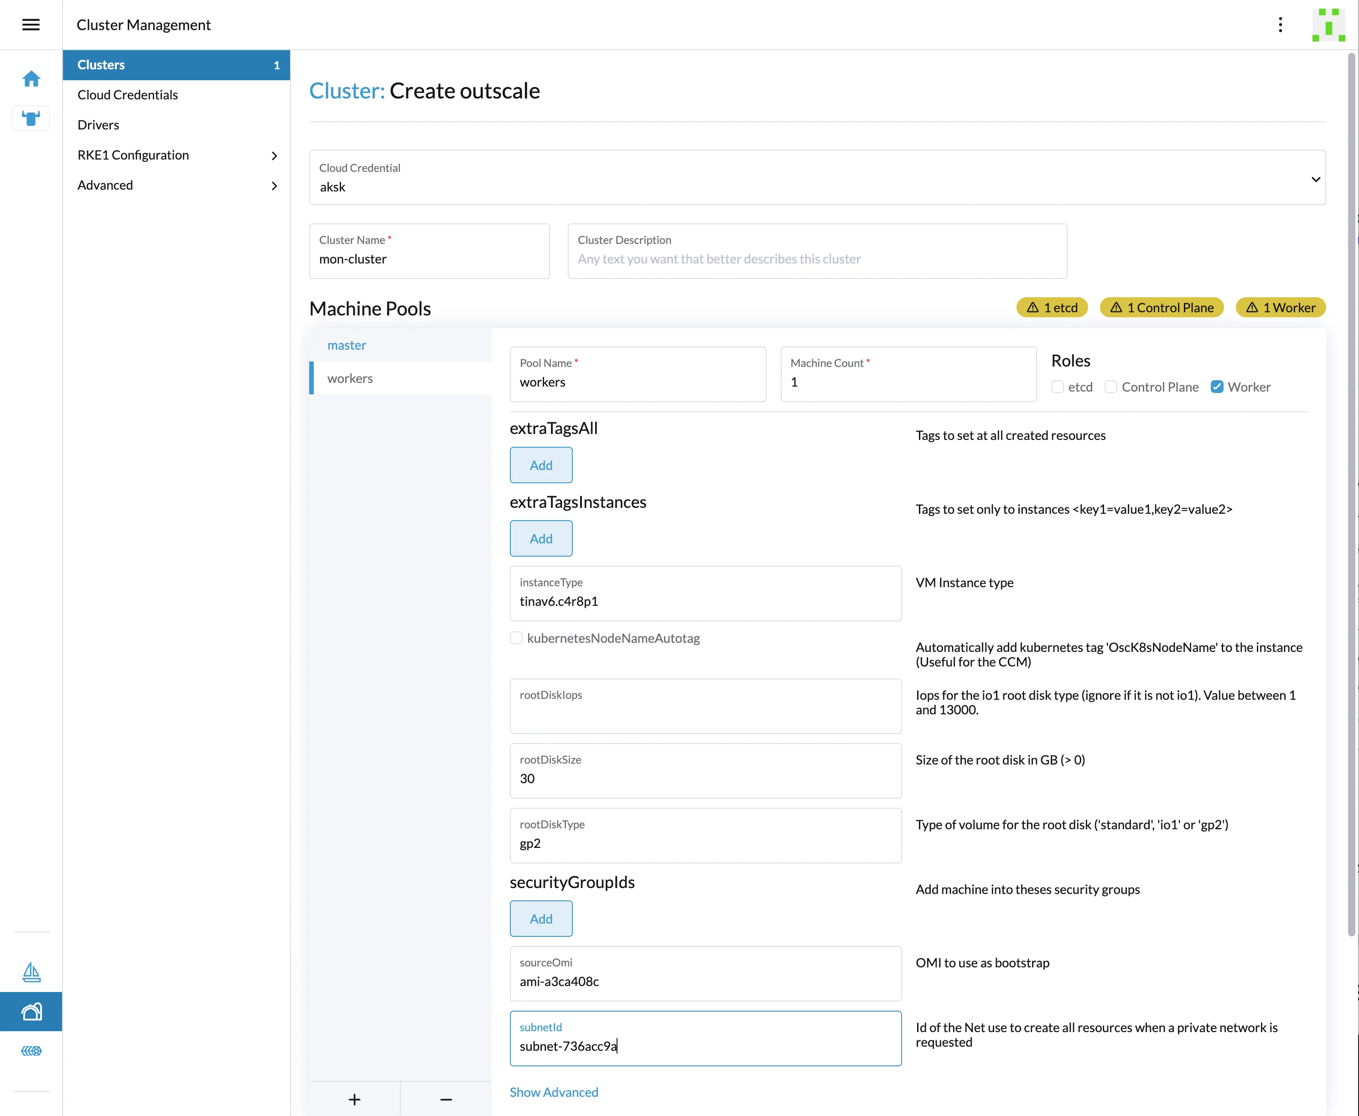This screenshot has height=1116, width=1359.
Task: Toggle kubernetesNodeNameAutotag checkbox
Action: pyautogui.click(x=516, y=638)
